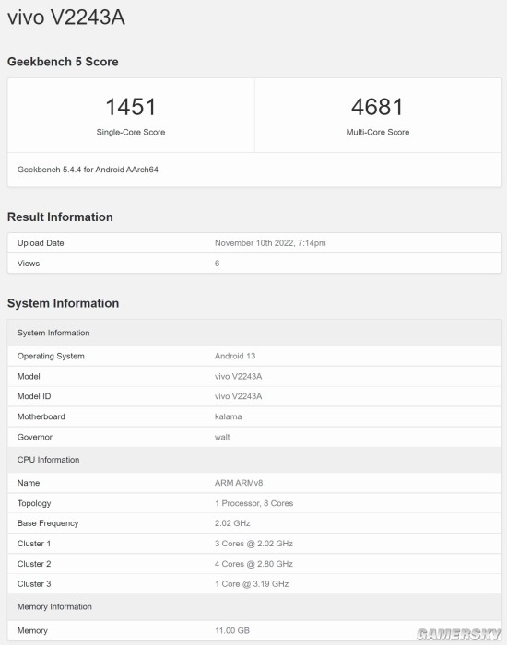507x645 pixels.
Task: Select the multi-core score 4681
Action: (377, 107)
